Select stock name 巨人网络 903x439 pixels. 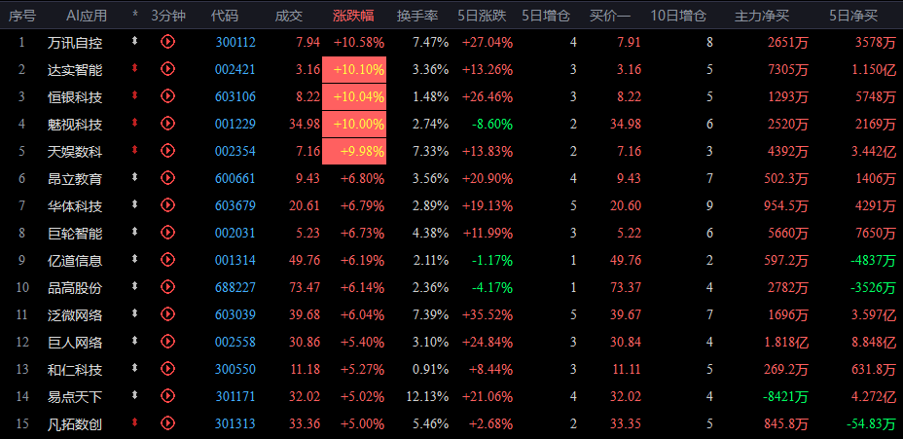[x=75, y=343]
